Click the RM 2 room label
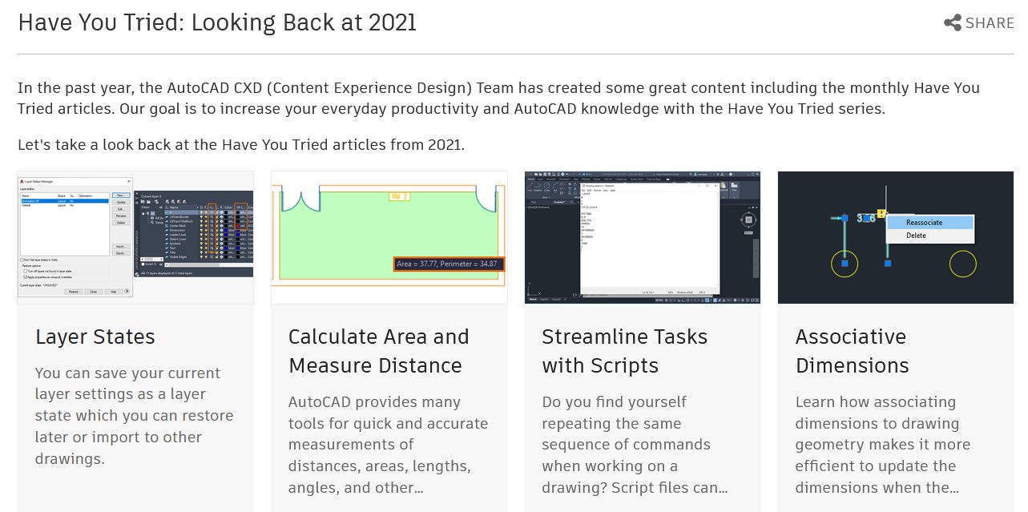 coord(400,196)
